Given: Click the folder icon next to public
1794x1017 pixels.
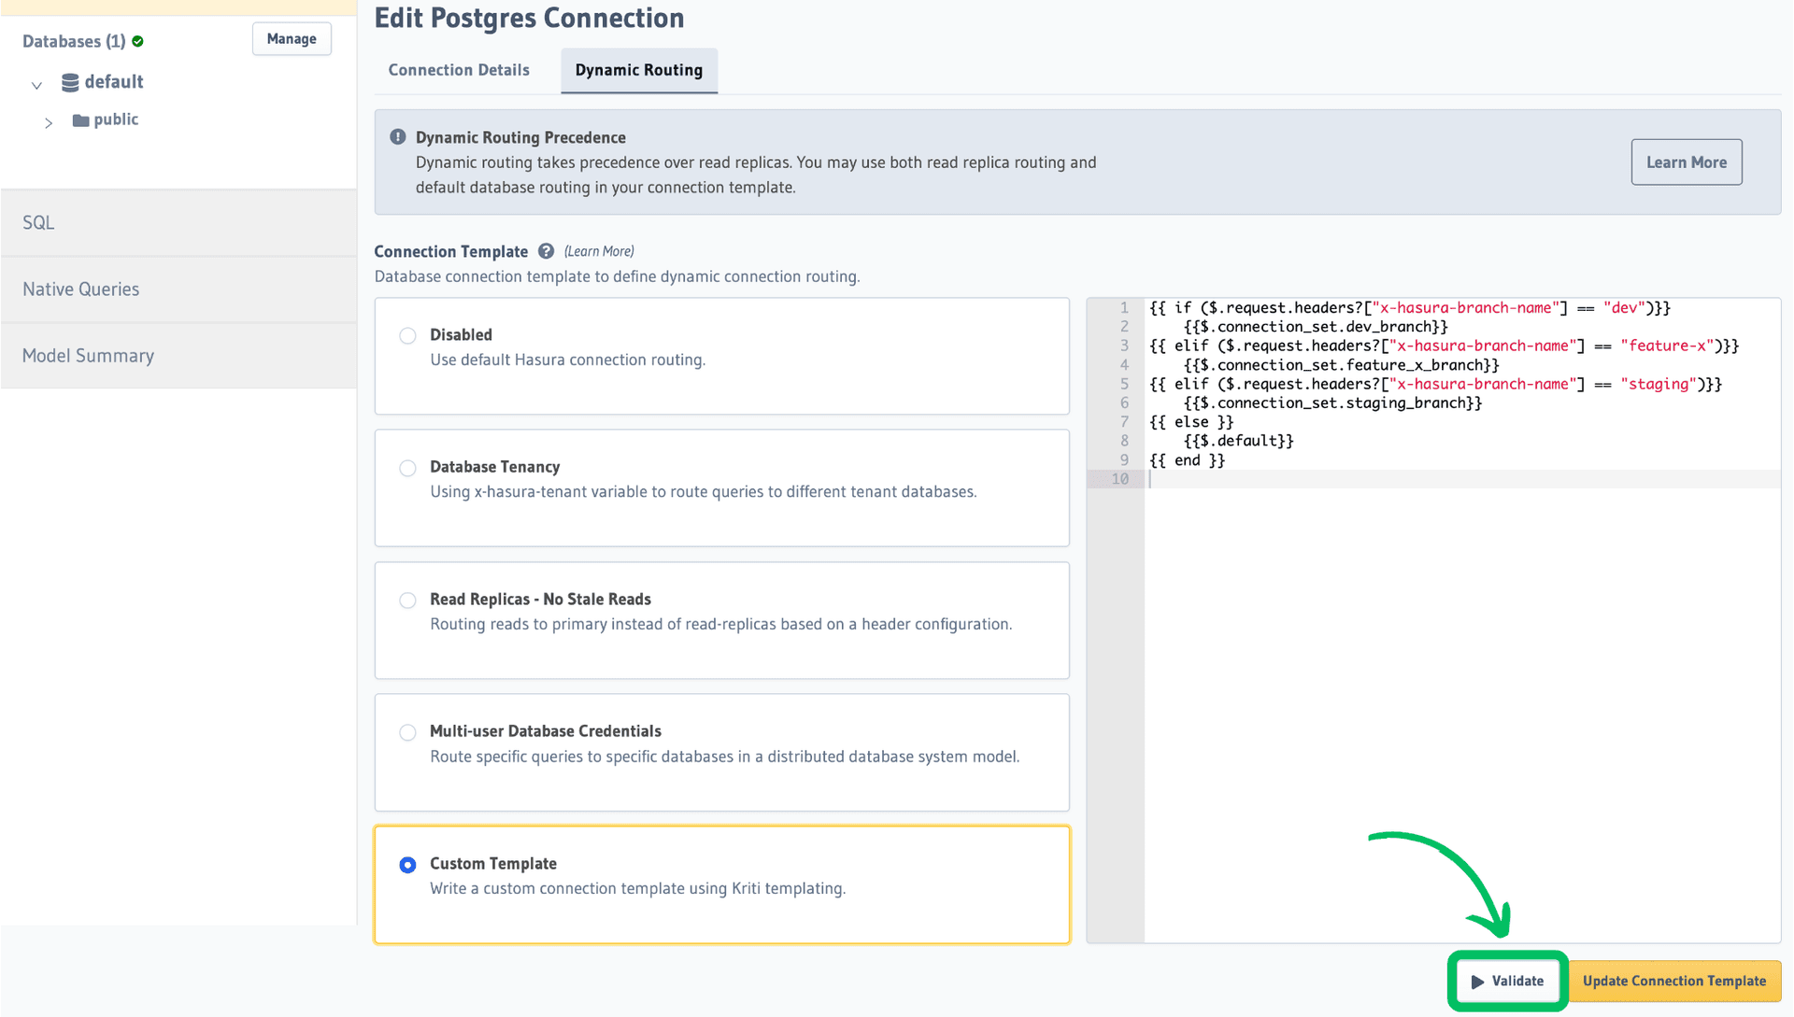Looking at the screenshot, I should (x=79, y=120).
